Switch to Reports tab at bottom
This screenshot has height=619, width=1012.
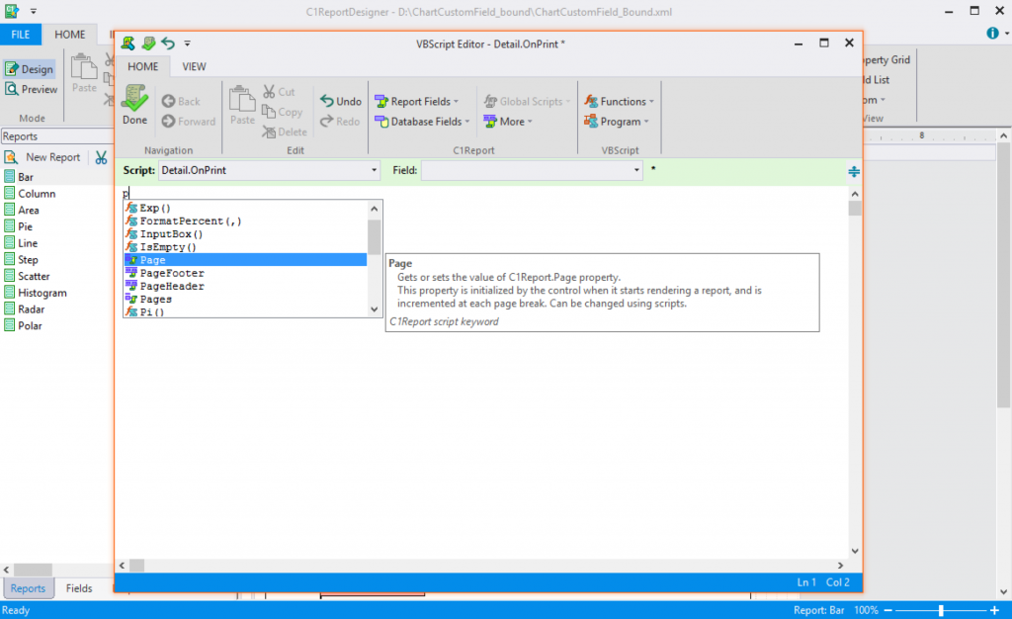(x=28, y=588)
